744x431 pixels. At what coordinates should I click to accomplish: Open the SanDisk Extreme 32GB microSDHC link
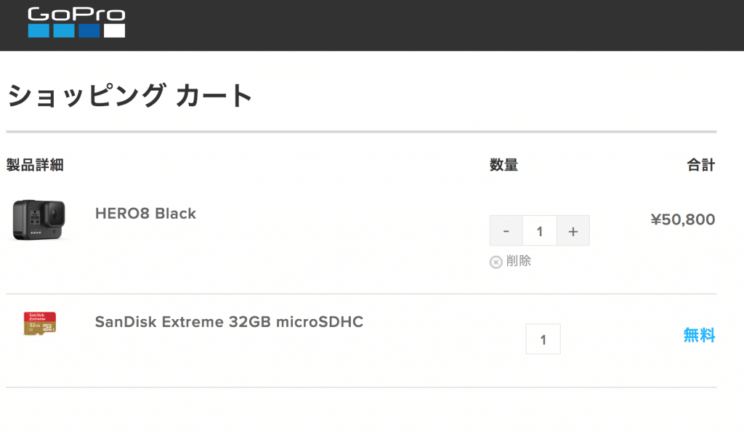tap(229, 322)
